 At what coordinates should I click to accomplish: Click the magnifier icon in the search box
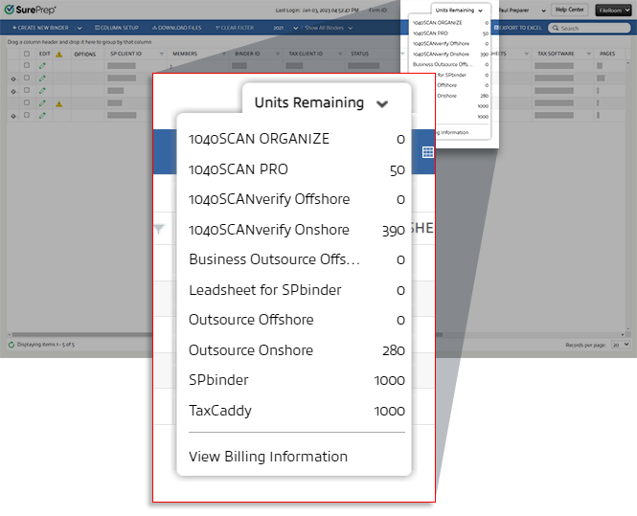(x=556, y=28)
